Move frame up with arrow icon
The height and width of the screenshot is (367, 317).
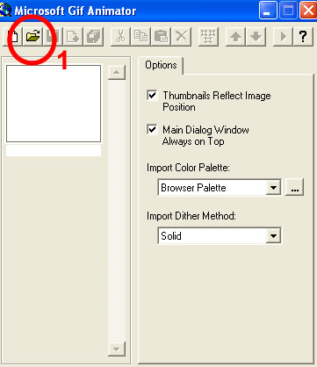(235, 37)
